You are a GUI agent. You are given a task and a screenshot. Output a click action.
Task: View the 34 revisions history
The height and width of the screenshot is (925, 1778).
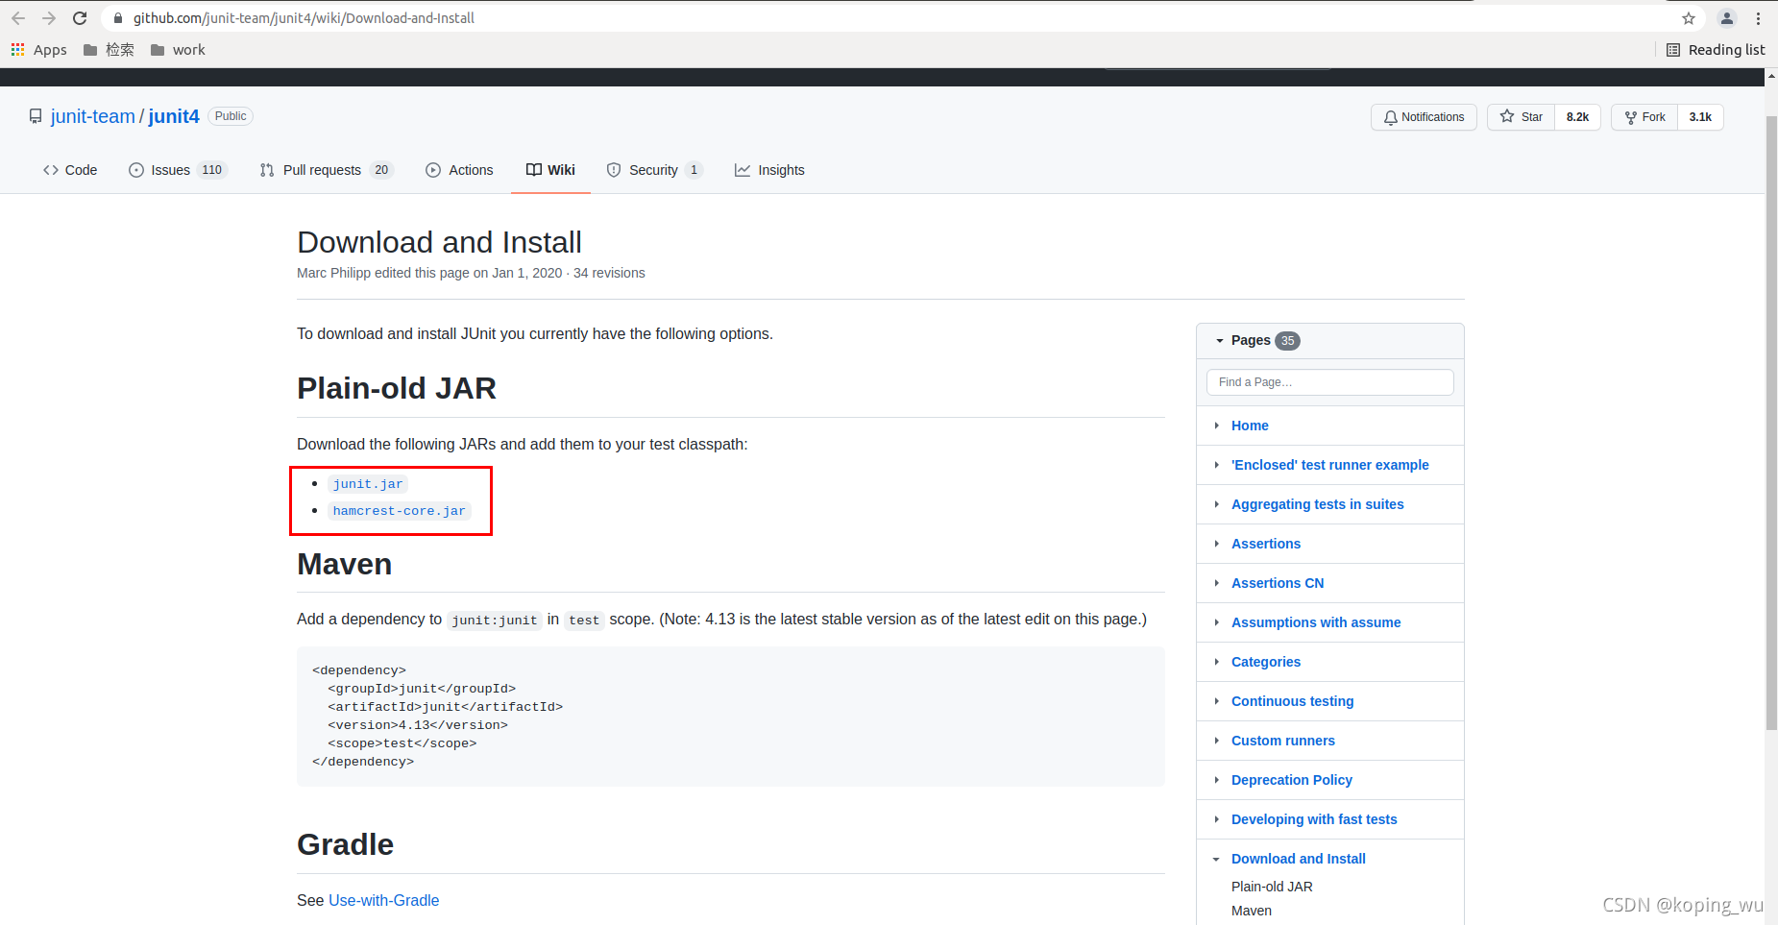(609, 273)
